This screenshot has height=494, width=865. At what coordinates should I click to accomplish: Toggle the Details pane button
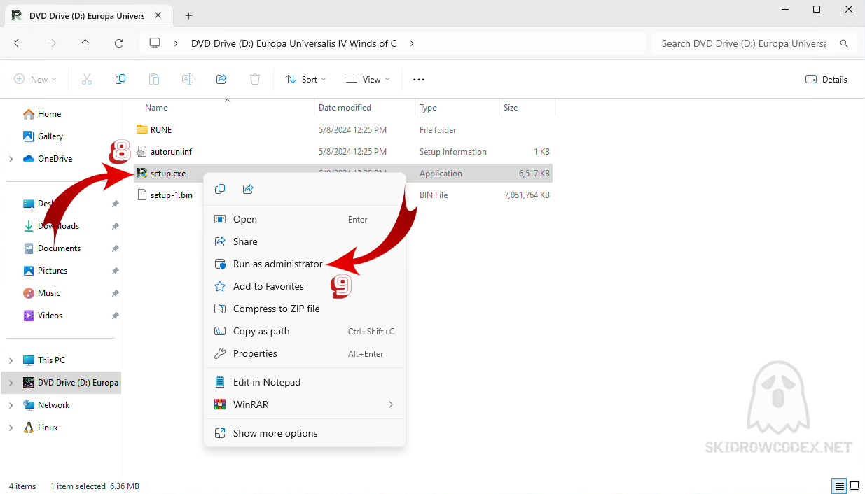(826, 79)
